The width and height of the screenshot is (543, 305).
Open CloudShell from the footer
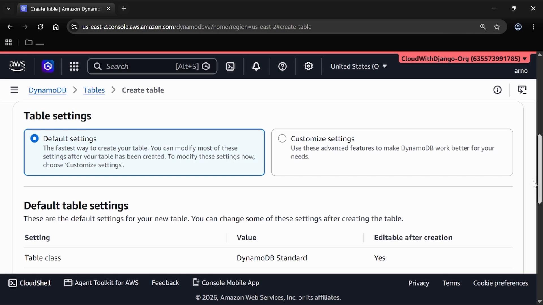click(x=30, y=283)
